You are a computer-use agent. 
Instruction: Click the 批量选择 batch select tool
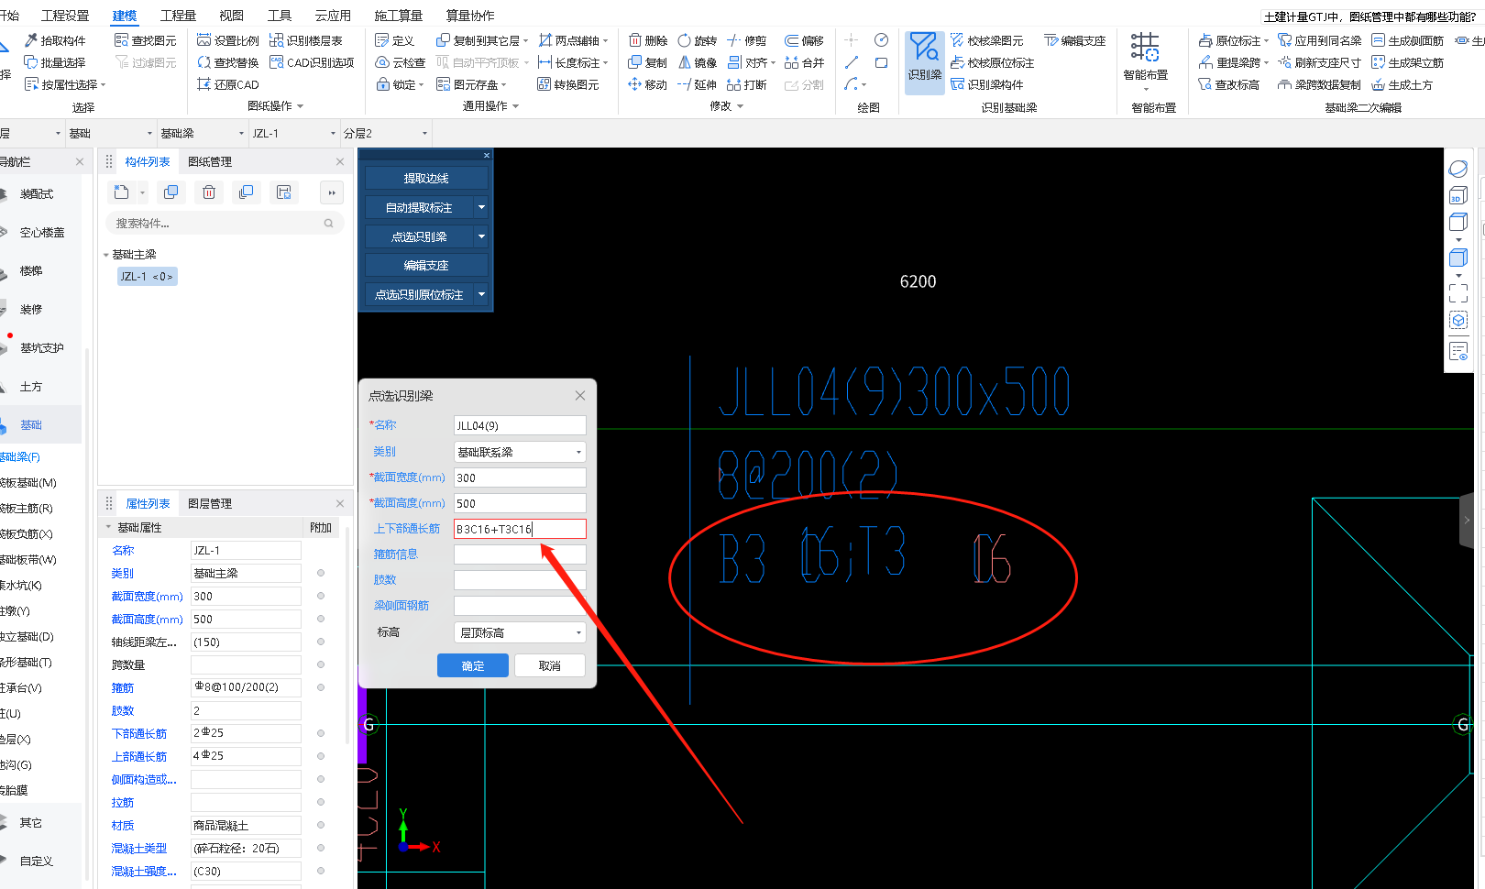tap(54, 62)
